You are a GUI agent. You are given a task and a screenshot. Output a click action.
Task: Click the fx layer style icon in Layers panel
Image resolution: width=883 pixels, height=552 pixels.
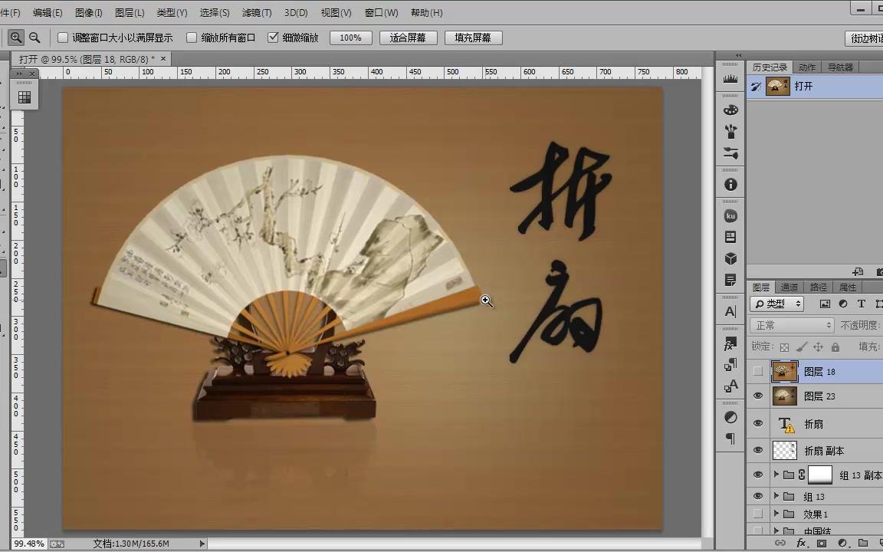click(799, 541)
